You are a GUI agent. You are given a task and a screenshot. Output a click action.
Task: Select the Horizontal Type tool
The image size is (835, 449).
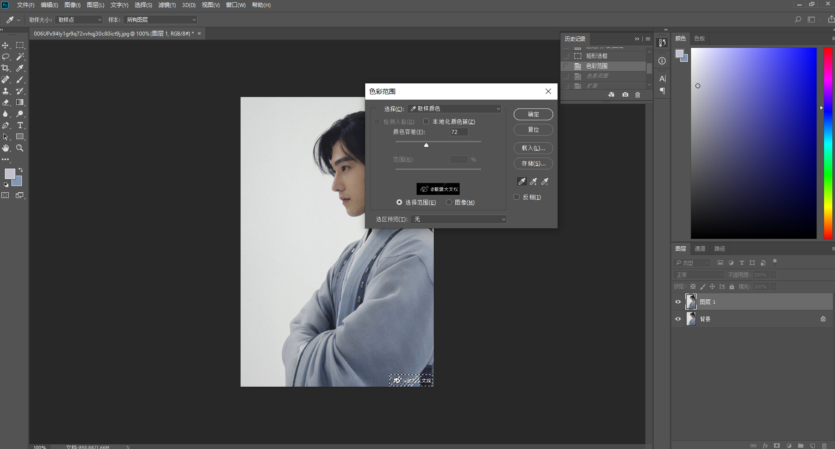pos(20,125)
